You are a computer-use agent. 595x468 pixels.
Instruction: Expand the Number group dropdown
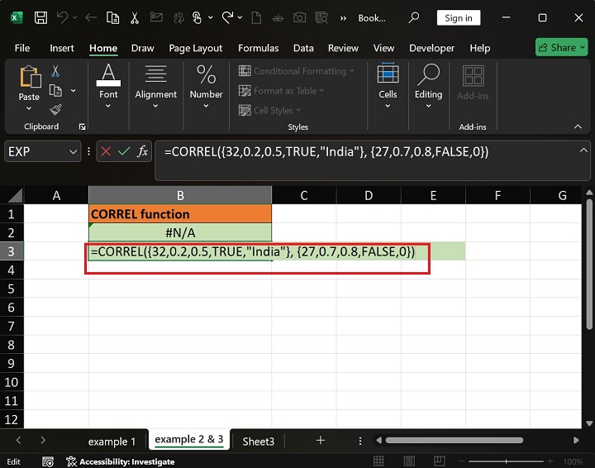206,106
